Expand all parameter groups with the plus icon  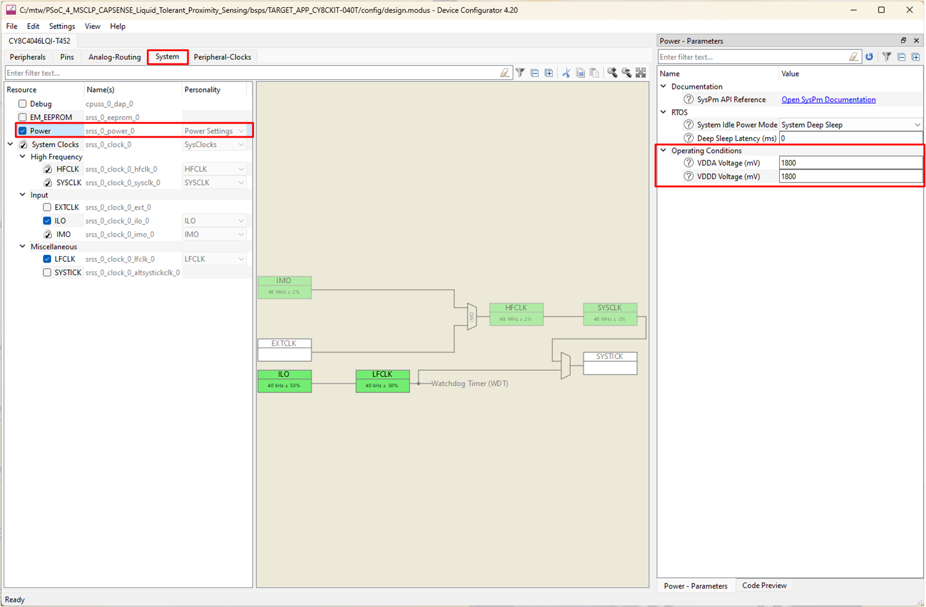916,57
